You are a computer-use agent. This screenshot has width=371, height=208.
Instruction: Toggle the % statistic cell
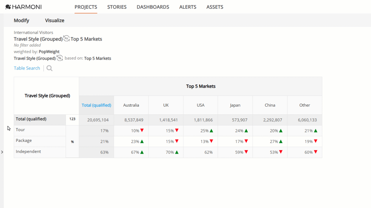pyautogui.click(x=72, y=142)
